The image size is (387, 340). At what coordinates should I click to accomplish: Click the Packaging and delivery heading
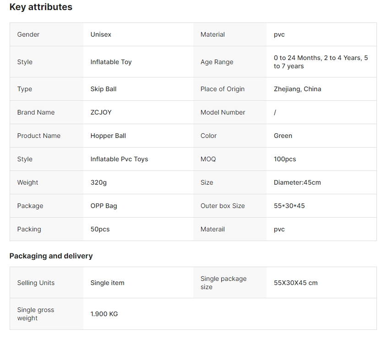pos(51,256)
